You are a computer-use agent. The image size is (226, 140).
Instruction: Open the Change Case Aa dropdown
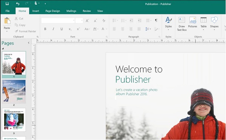[x=87, y=29]
